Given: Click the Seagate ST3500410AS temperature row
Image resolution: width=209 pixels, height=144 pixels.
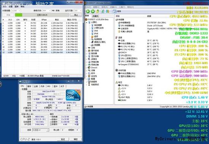Looking at the screenshot, I should tap(139, 64).
